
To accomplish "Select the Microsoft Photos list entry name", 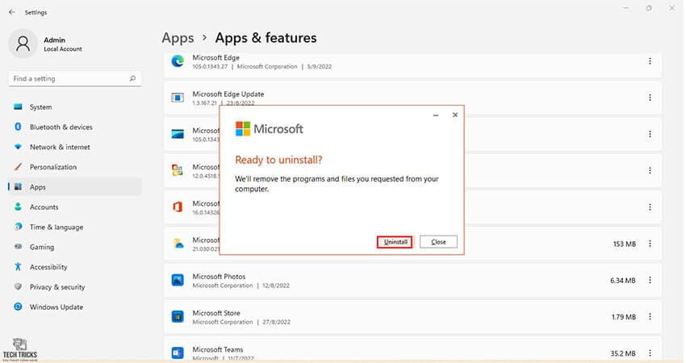I will click(x=219, y=277).
